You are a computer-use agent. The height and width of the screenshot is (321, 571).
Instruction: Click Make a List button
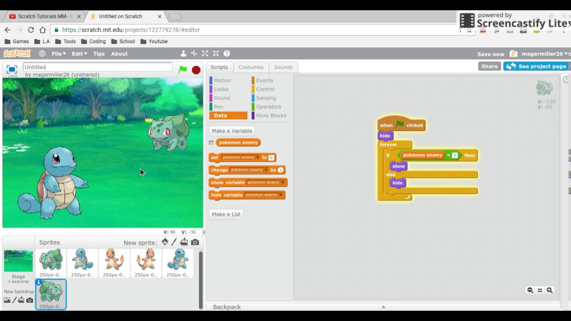click(226, 214)
